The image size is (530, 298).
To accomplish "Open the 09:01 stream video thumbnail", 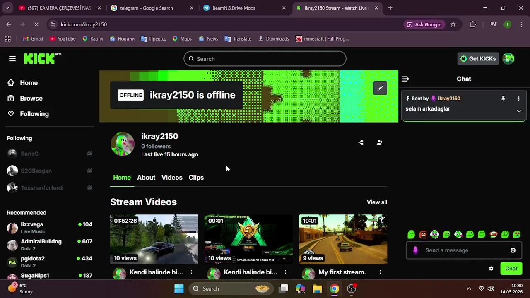I will click(248, 239).
